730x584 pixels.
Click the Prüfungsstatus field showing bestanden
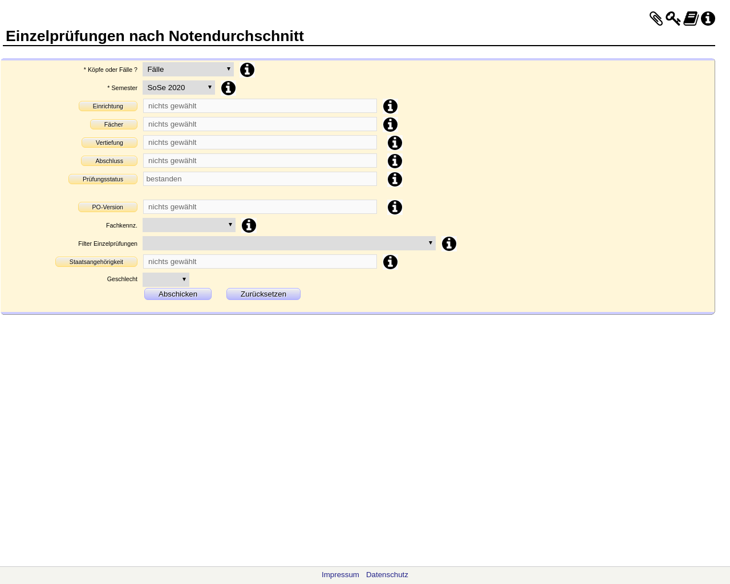pyautogui.click(x=260, y=179)
